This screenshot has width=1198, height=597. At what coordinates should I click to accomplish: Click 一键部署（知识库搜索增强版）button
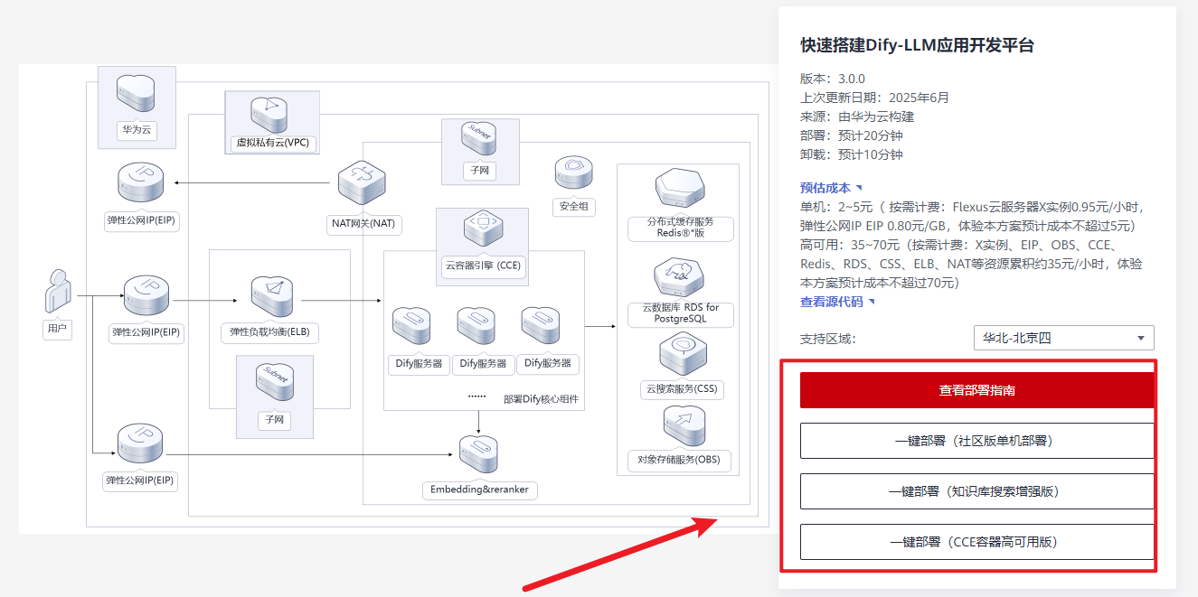point(977,491)
